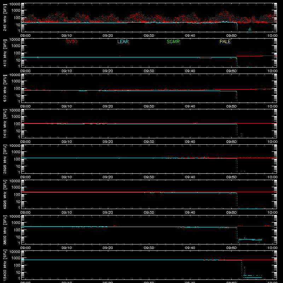This screenshot has width=283, height=283.
Task: Click 09:40 time label under 610 MHz plot
Action: 190,106
